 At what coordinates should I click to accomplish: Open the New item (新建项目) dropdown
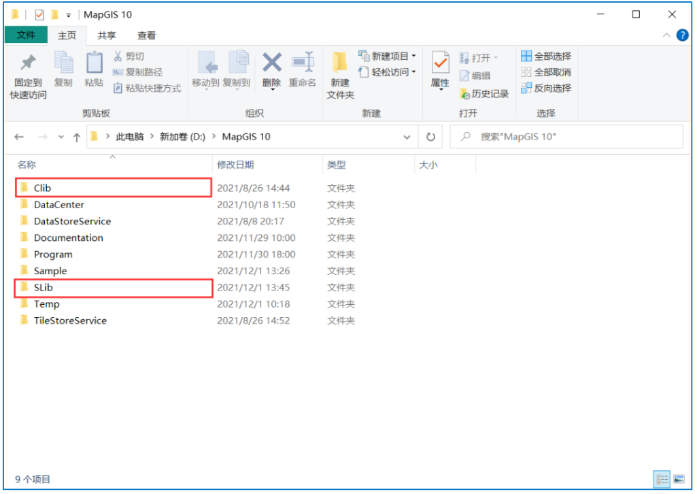[x=388, y=56]
